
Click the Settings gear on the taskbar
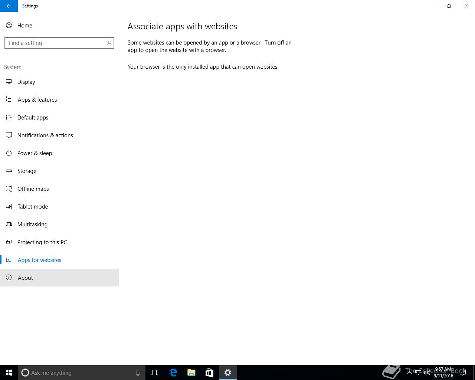click(x=228, y=373)
